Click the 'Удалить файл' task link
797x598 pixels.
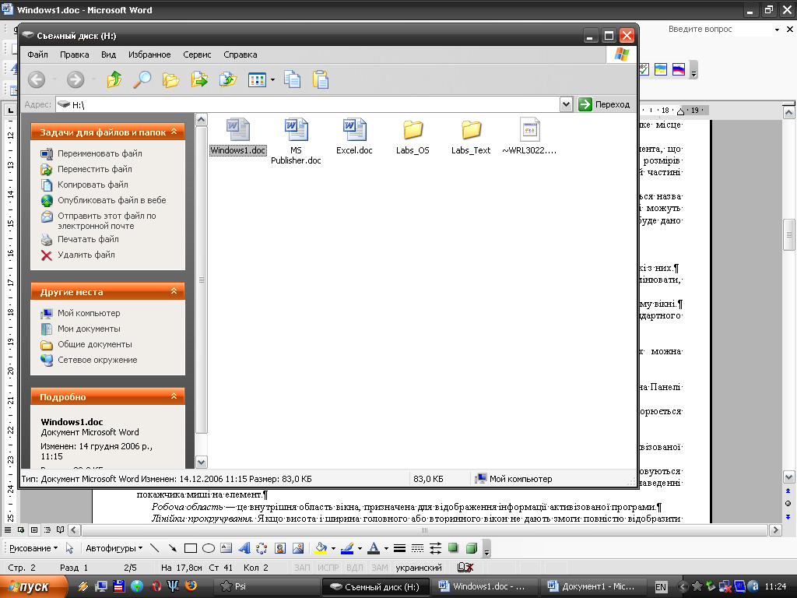tap(86, 255)
